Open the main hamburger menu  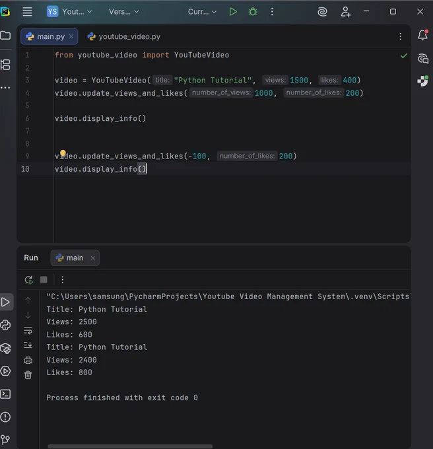(27, 12)
